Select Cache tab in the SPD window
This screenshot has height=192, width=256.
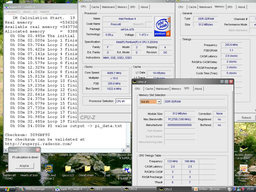(x=149, y=89)
